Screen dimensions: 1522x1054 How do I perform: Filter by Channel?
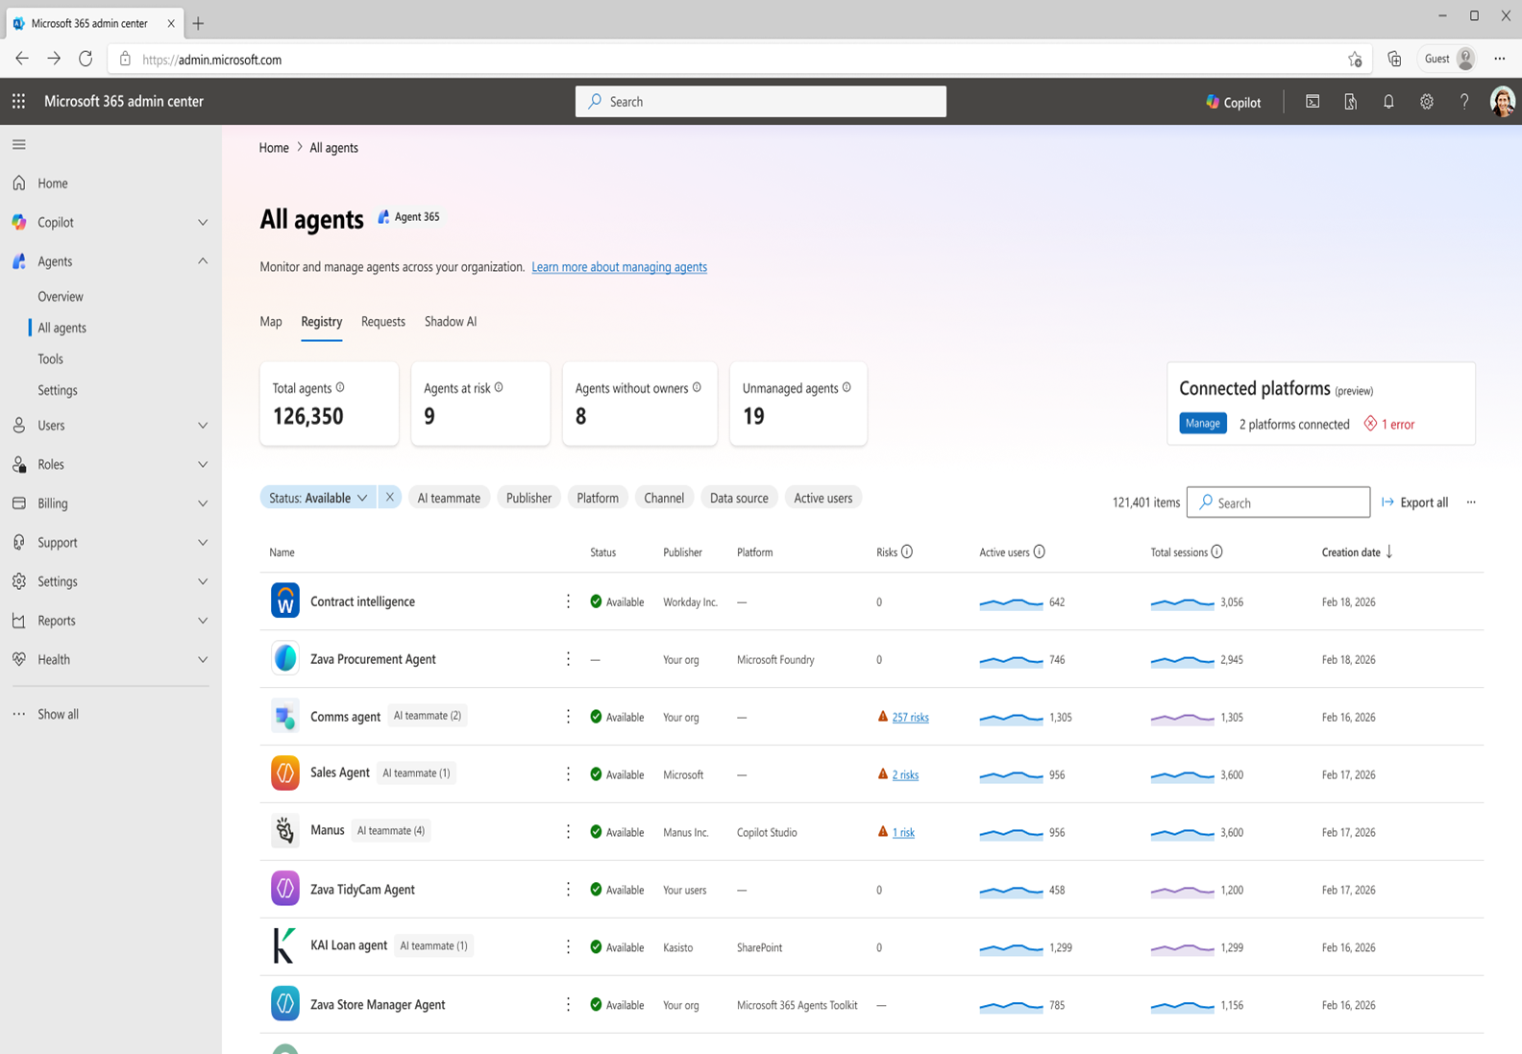664,498
